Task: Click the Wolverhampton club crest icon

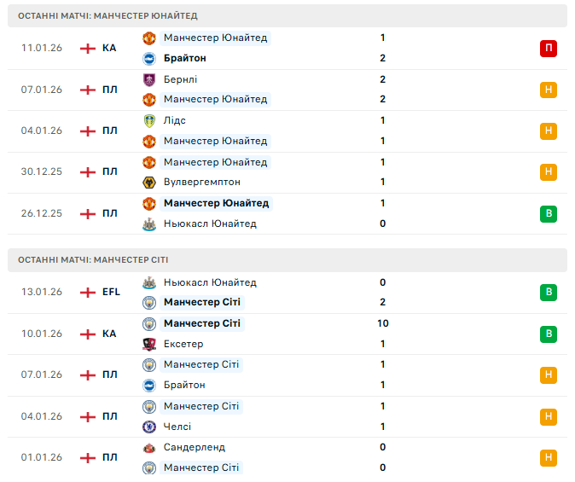Action: tap(148, 182)
